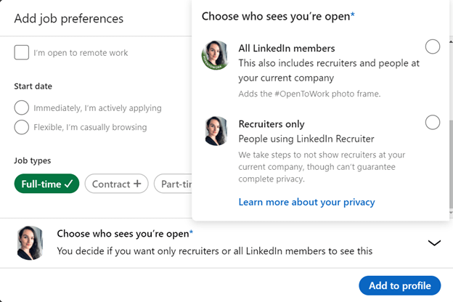
Task: Click the Add to profile button
Action: [x=400, y=285]
